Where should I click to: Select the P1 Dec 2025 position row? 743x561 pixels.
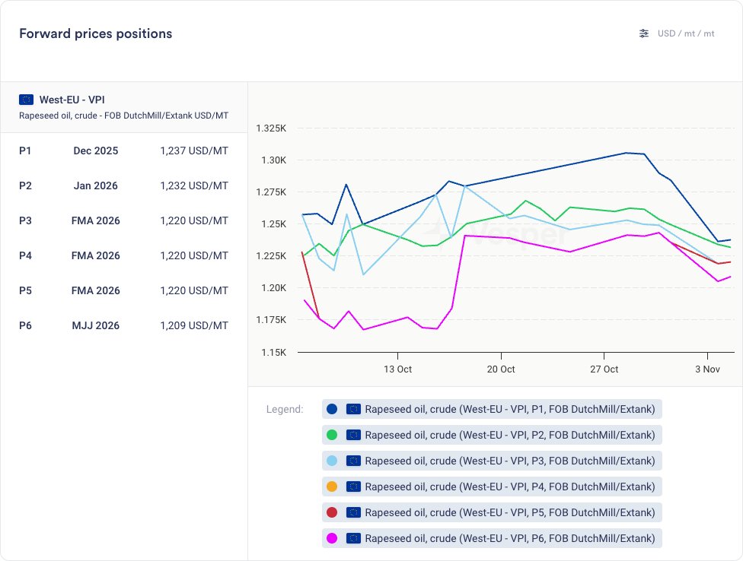123,151
